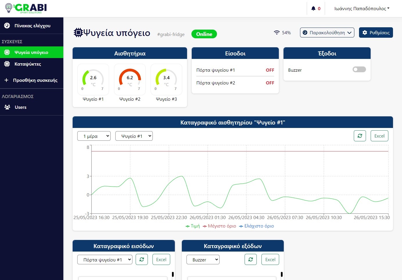The height and width of the screenshot is (280, 402).
Task: Export sensor log chart to Excel
Action: point(379,136)
